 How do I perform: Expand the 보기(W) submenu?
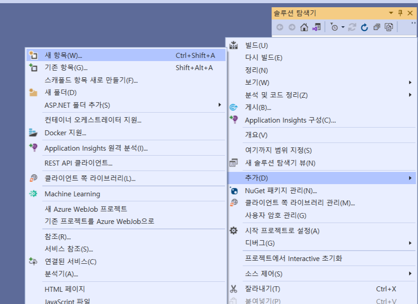[322, 82]
